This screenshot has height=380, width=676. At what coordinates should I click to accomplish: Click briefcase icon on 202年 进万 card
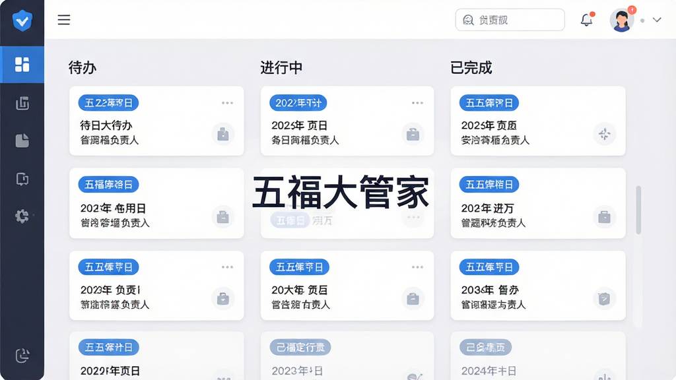pos(605,216)
